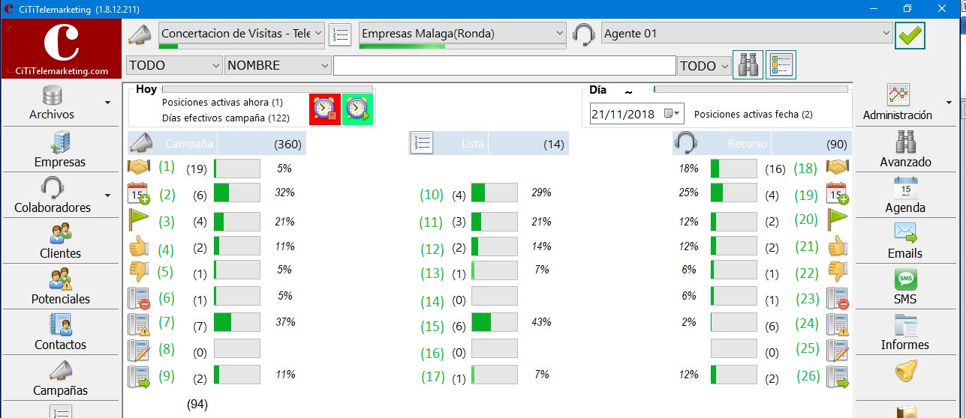Open the Agente 01 resource dropdown

tap(747, 34)
